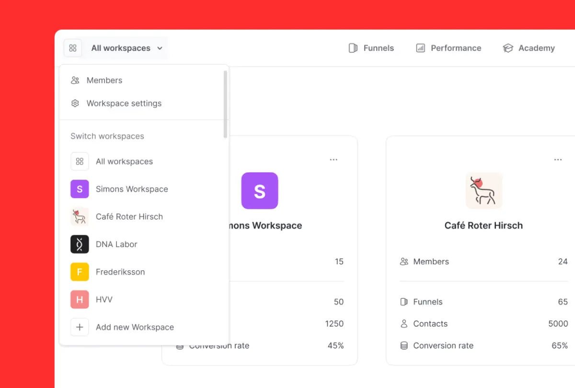Click the Members people icon in menu

[75, 80]
